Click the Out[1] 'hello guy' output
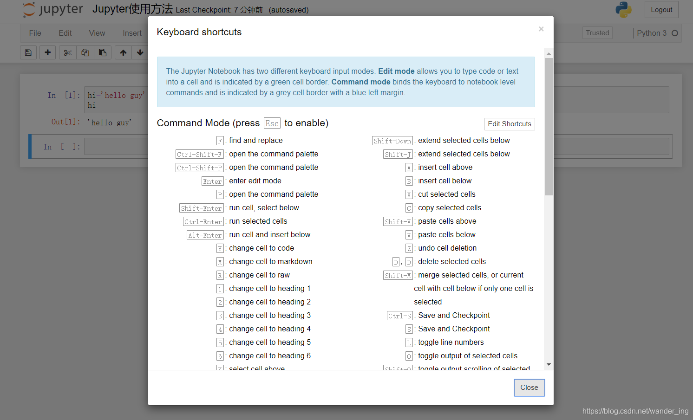The width and height of the screenshot is (693, 420). 109,123
